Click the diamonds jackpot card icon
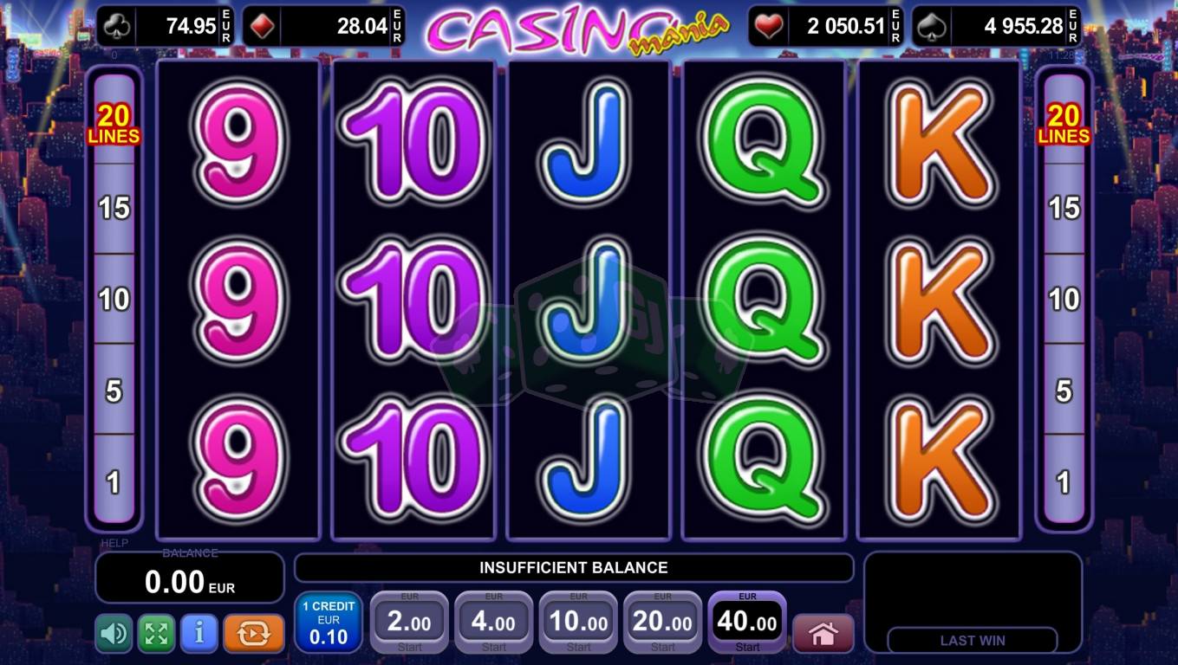The height and width of the screenshot is (665, 1178). tap(263, 26)
